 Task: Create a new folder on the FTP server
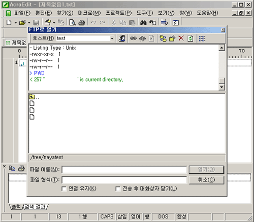click(172, 39)
